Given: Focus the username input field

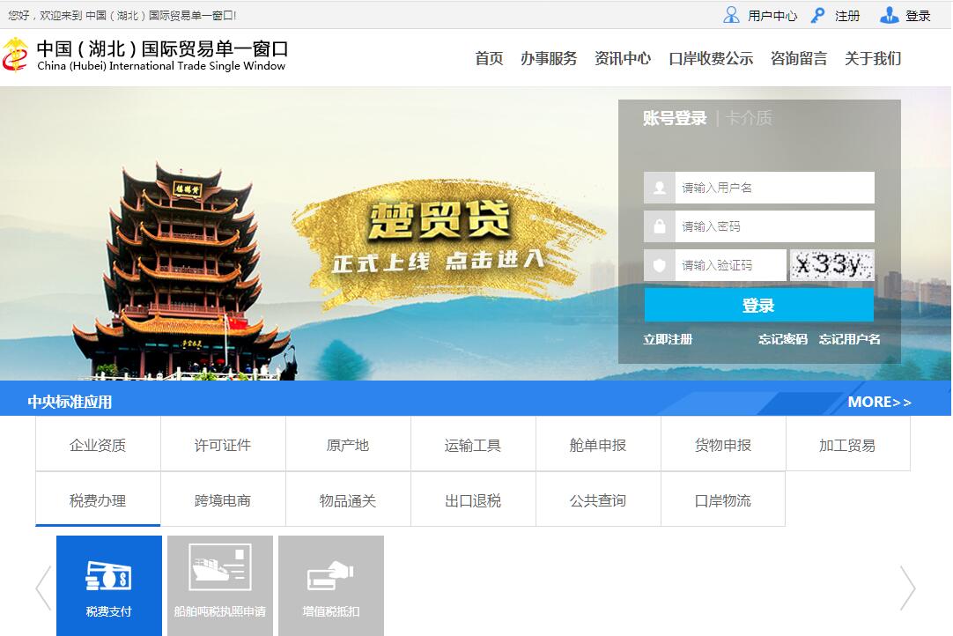Looking at the screenshot, I should coord(773,188).
